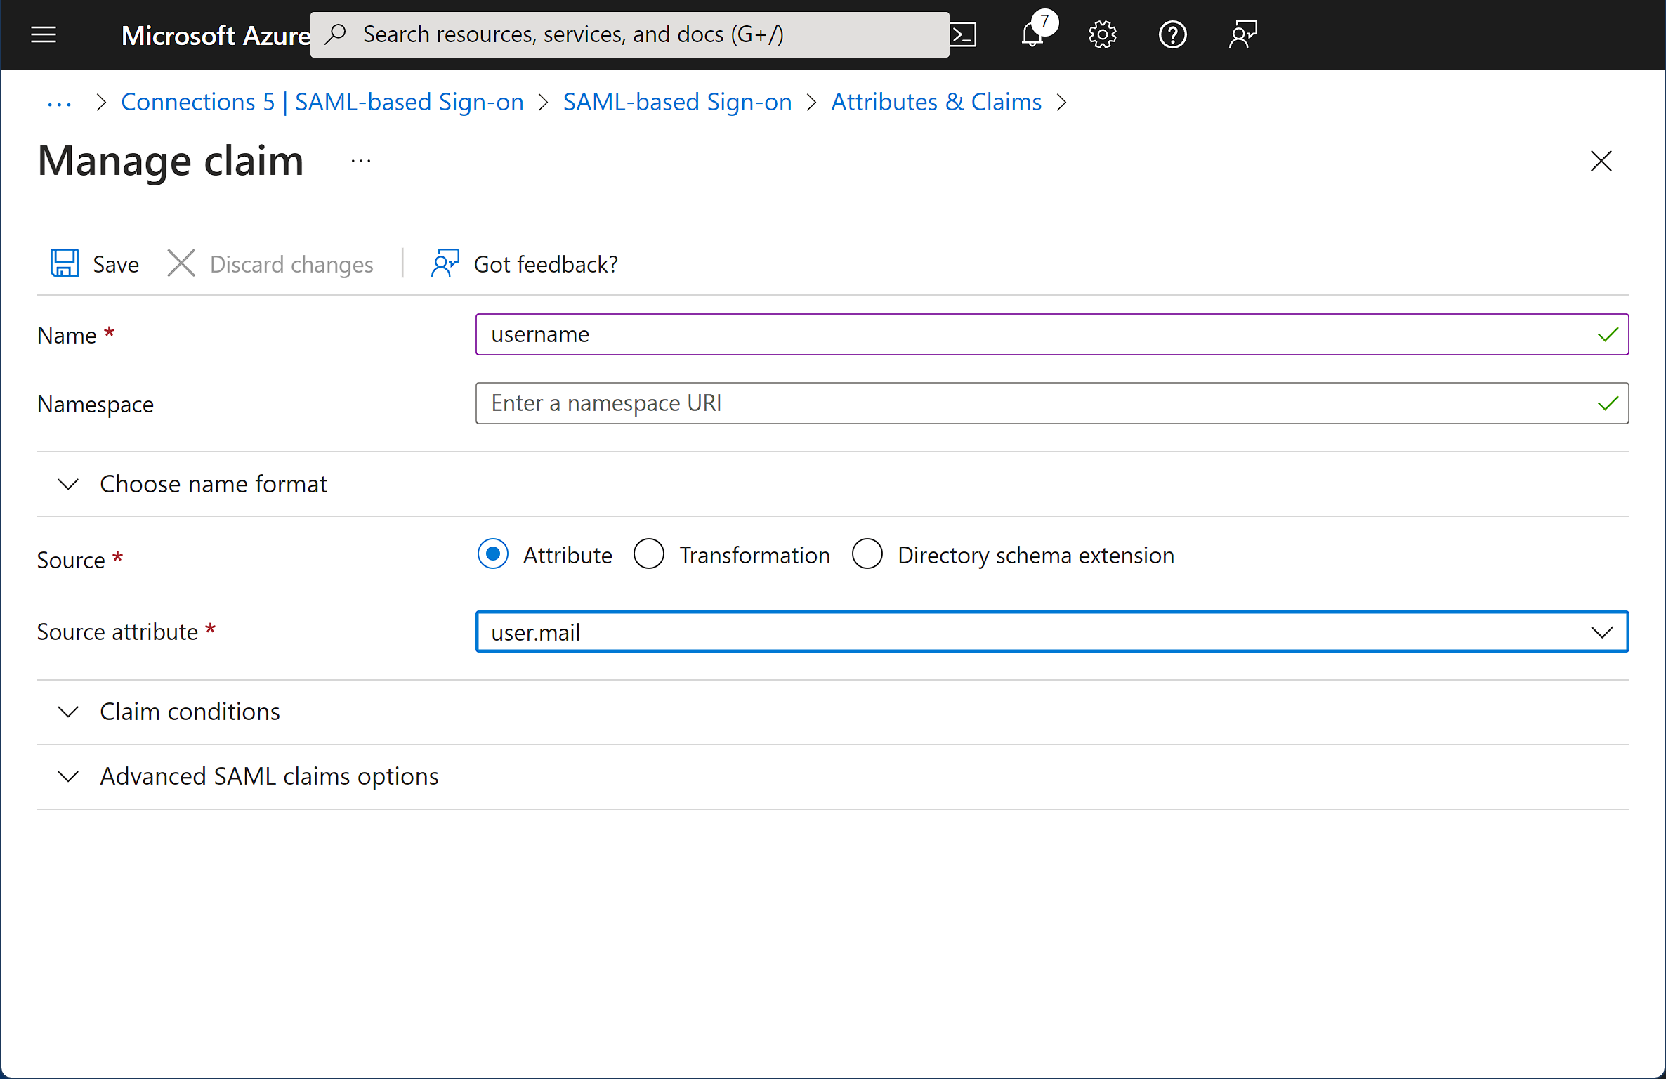The image size is (1666, 1079).
Task: Open Connections 5 SAML-based Sign-on breadcrumb
Action: 322,102
